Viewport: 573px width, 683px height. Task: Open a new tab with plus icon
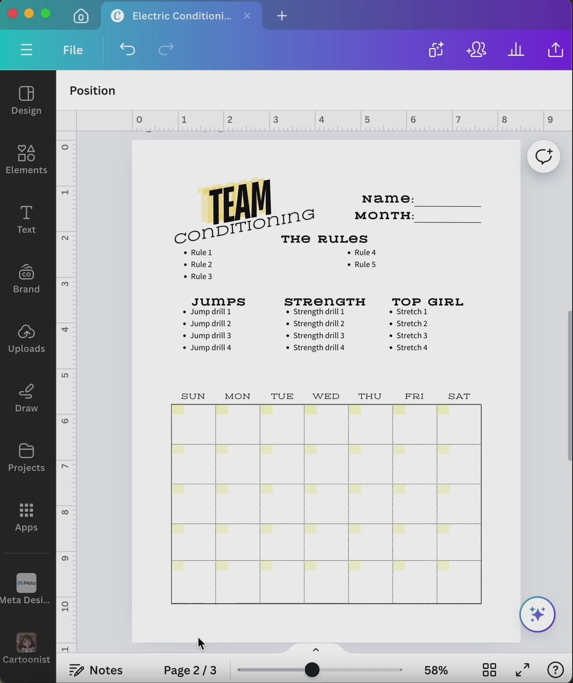pos(282,16)
